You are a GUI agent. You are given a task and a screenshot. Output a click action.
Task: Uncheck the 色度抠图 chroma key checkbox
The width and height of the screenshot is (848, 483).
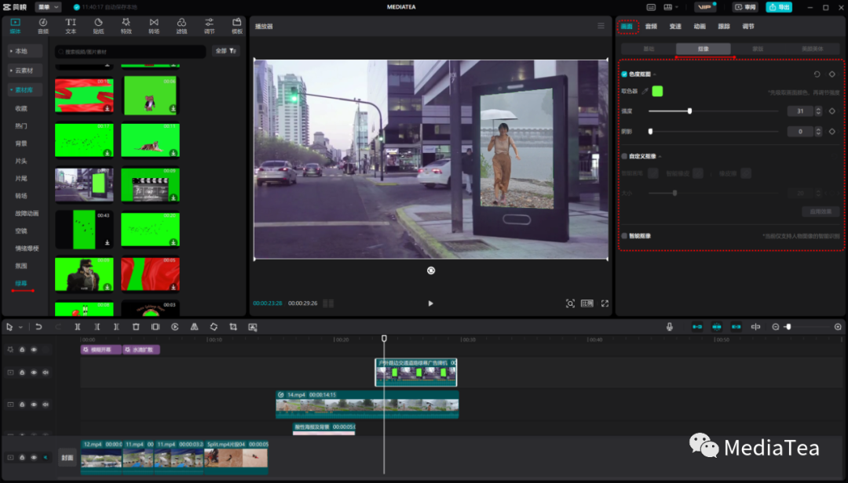[x=624, y=74]
